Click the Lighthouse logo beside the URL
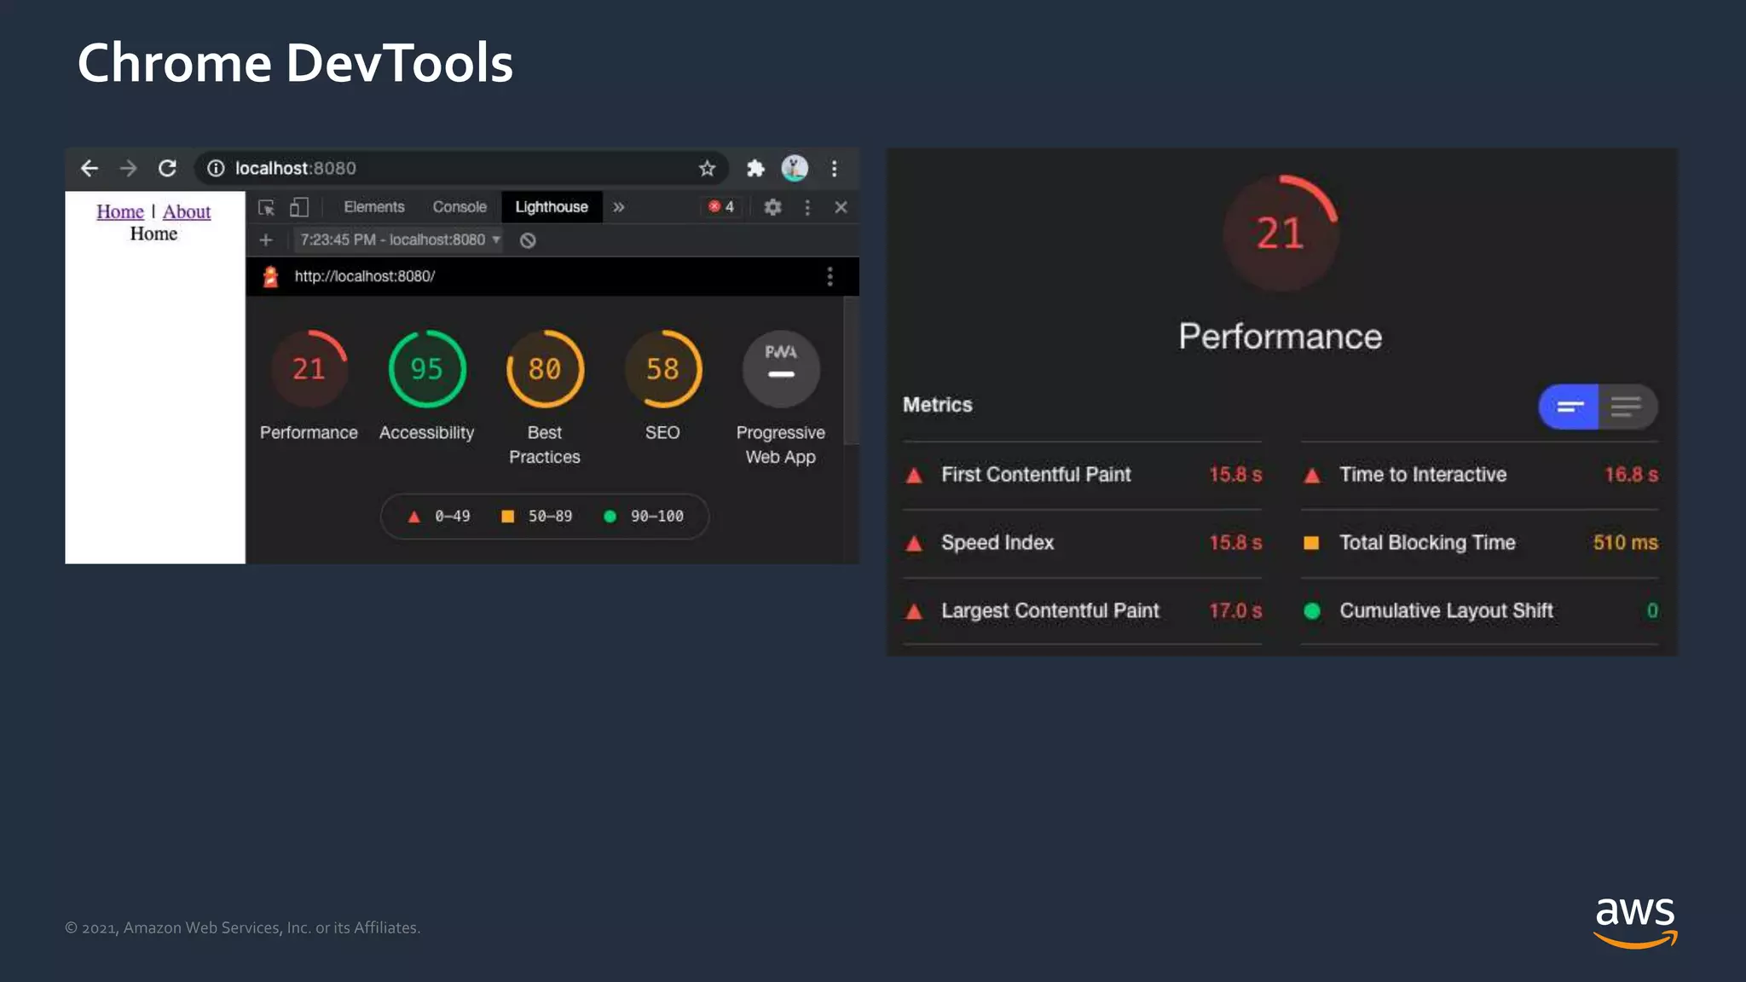Image resolution: width=1746 pixels, height=982 pixels. click(270, 276)
